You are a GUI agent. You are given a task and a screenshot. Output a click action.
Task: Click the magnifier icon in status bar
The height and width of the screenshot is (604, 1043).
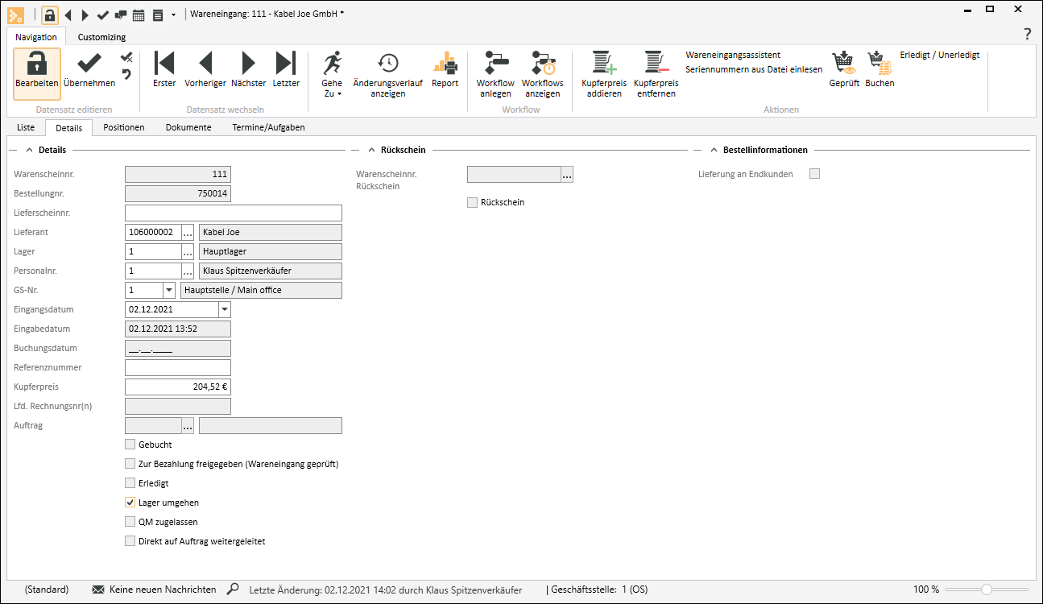[x=233, y=590]
